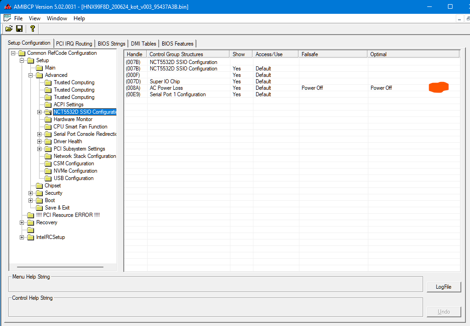Image resolution: width=470 pixels, height=326 pixels.
Task: Click the folder icon next to CSM Configuration
Action: coord(48,163)
